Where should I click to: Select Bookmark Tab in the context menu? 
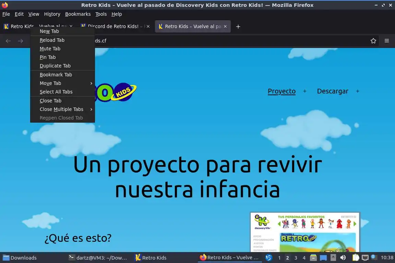click(x=62, y=75)
